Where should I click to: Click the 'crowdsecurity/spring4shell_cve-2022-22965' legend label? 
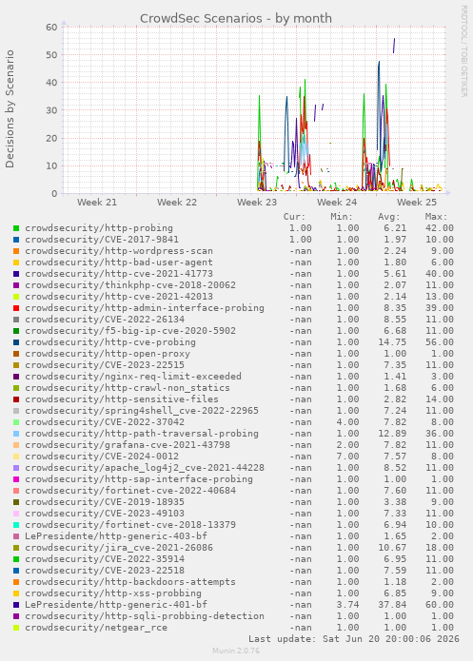[142, 411]
